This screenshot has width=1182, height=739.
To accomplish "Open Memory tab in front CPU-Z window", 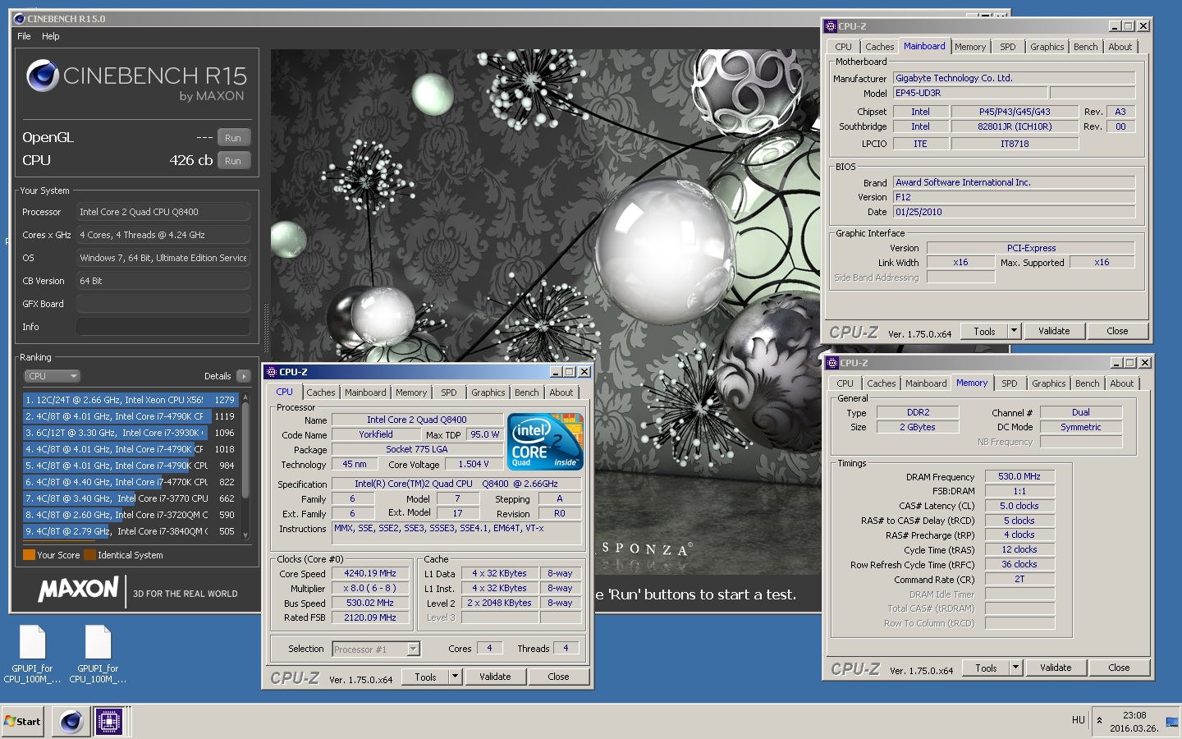I will point(411,392).
